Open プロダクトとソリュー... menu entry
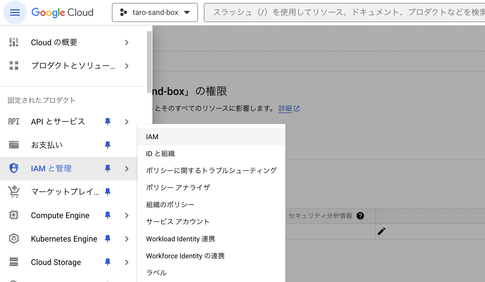Image resolution: width=485 pixels, height=282 pixels. pyautogui.click(x=73, y=66)
